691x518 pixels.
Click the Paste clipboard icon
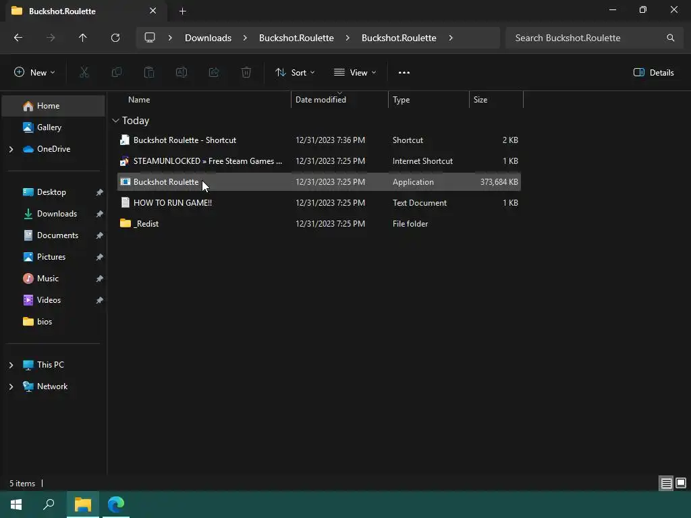(x=149, y=72)
